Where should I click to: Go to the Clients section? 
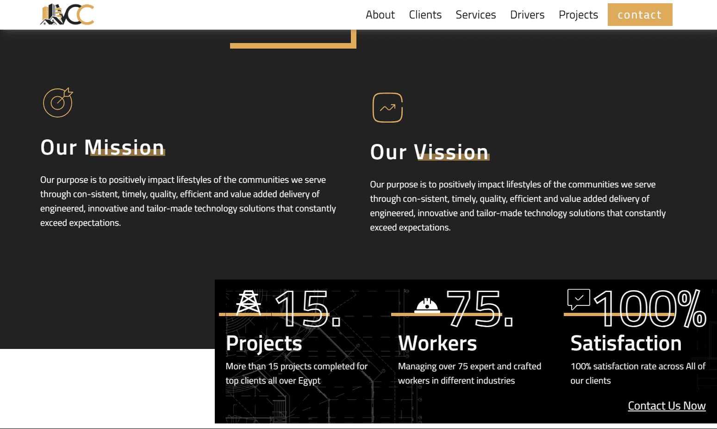click(425, 15)
